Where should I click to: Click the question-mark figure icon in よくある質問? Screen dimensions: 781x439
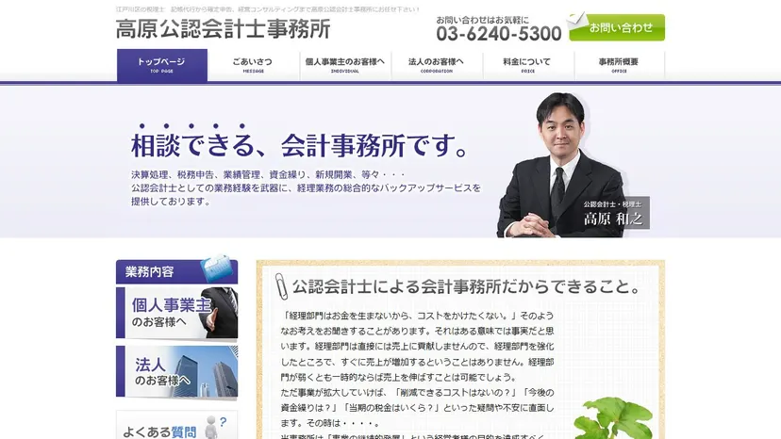[x=216, y=427]
